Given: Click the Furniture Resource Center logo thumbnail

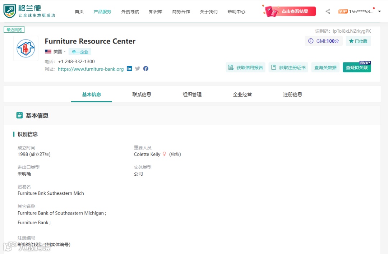Looking at the screenshot, I should coord(26,48).
